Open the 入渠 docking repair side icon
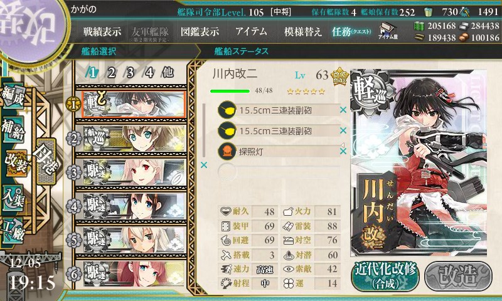The height and width of the screenshot is (301, 502). pyautogui.click(x=13, y=198)
